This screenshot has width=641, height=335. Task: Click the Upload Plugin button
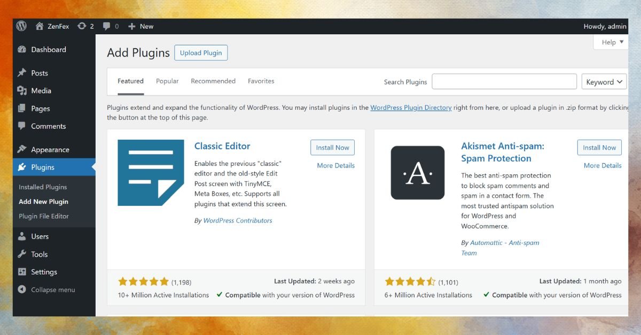click(x=201, y=53)
